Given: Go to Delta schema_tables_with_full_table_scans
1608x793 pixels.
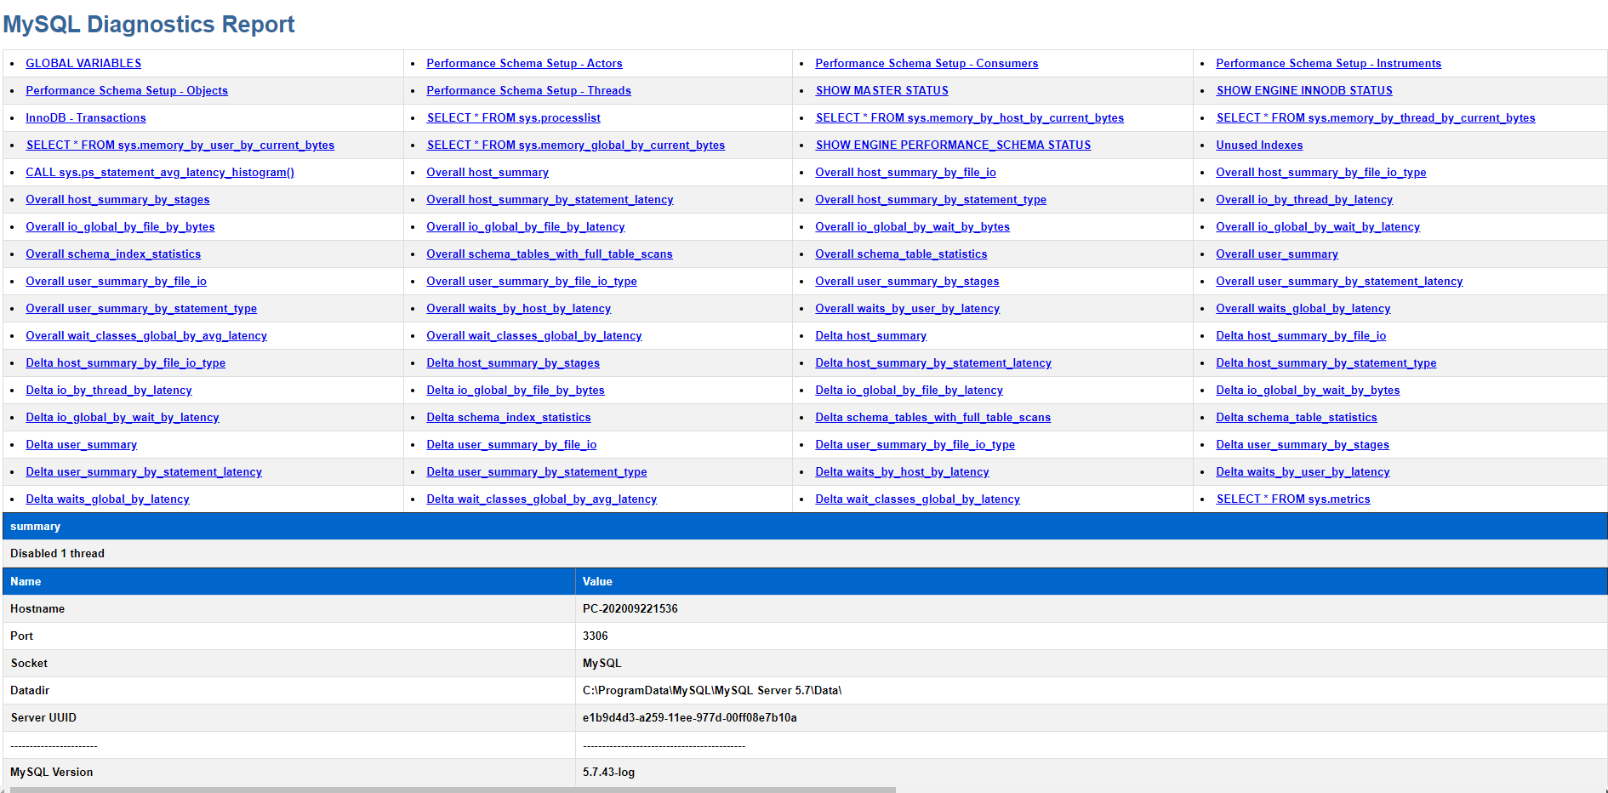Looking at the screenshot, I should pos(933,418).
